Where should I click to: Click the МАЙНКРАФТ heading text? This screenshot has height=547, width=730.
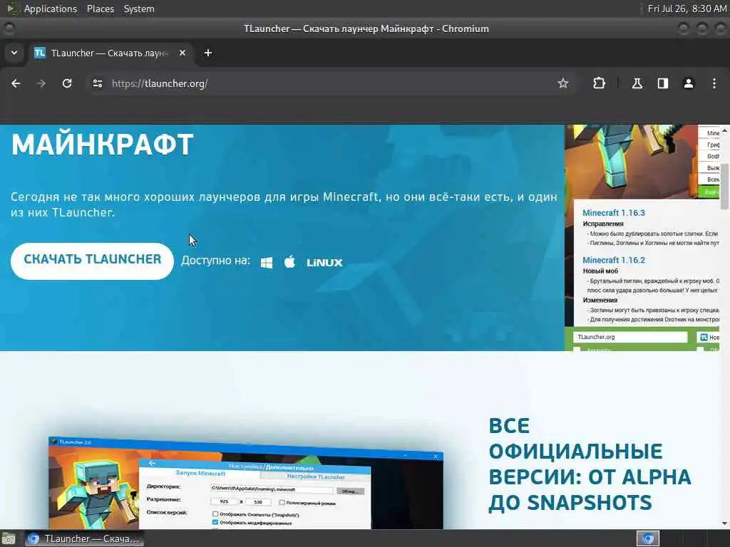(103, 145)
